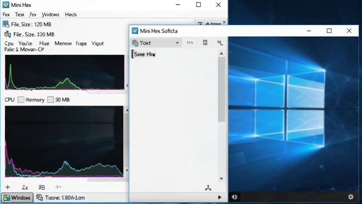Click the Pale: & Mowar-CP label
362x204 pixels.
tap(24, 50)
